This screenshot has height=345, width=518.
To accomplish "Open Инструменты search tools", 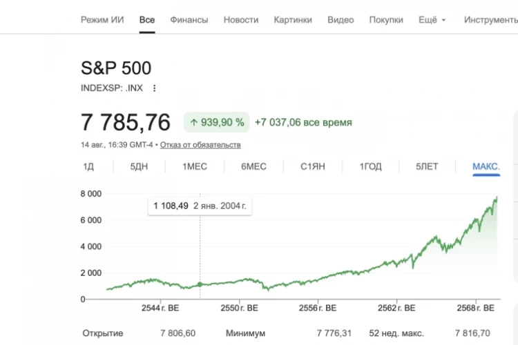I will point(491,20).
